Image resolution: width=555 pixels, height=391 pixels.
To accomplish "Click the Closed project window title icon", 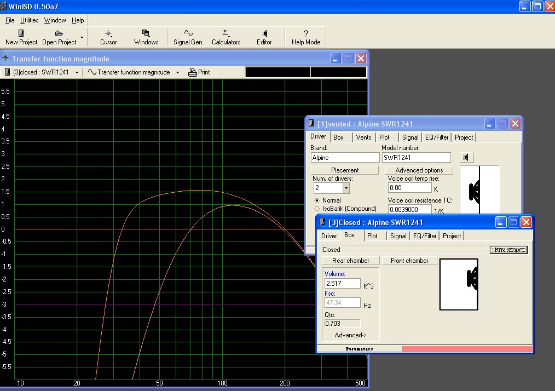I will point(322,222).
